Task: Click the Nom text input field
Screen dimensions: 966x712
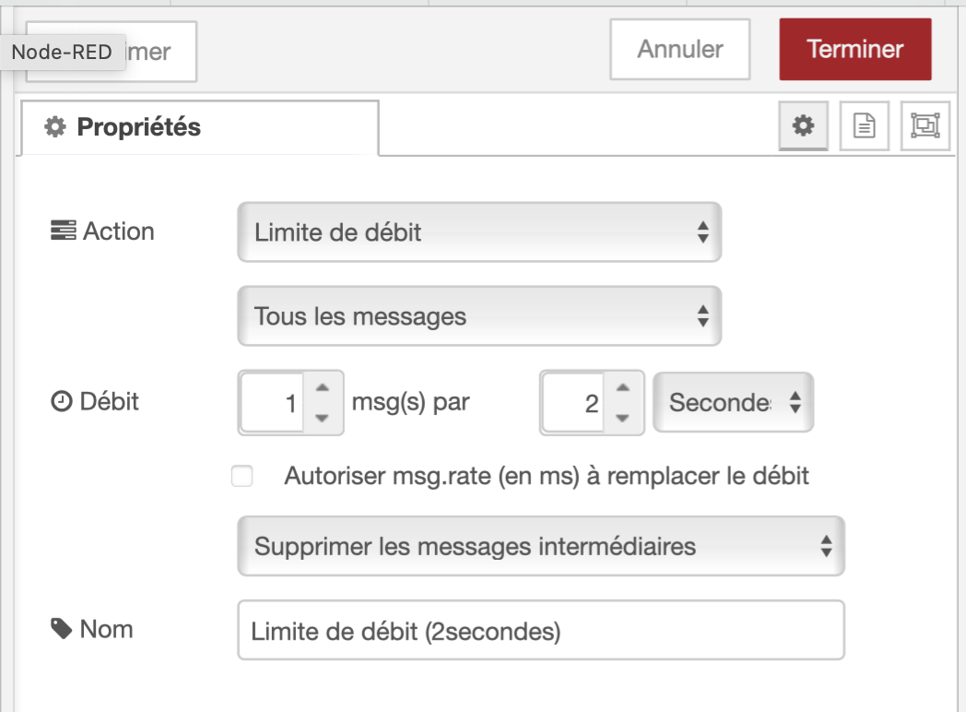Action: tap(540, 631)
